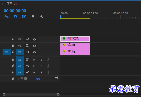The width and height of the screenshot is (141, 97).
Task: Click right handle of zoom scrollbar
Action: click(58, 94)
